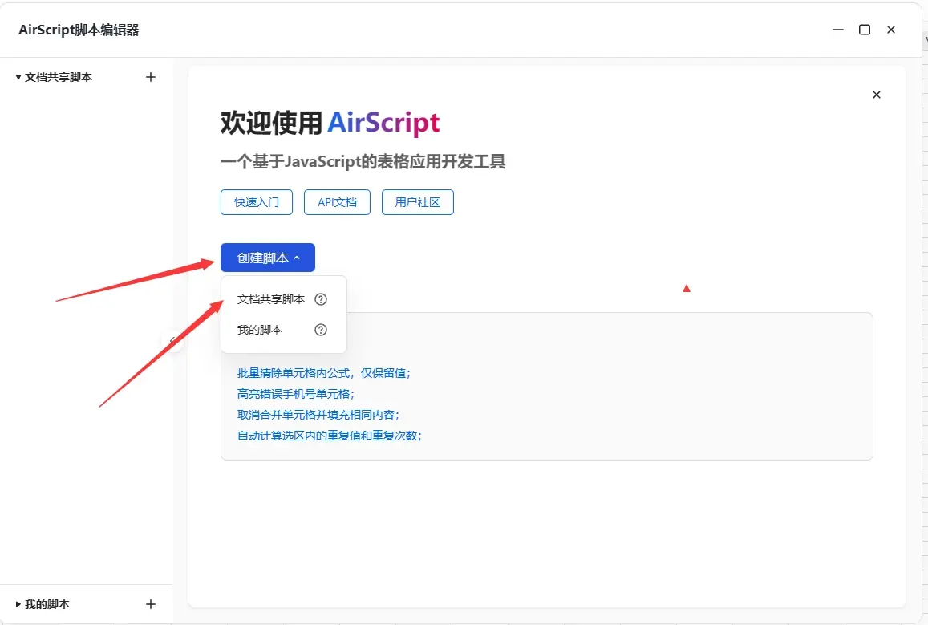928x625 pixels.
Task: Collapse the 文档共享脚本 sidebar section
Action: (x=18, y=77)
